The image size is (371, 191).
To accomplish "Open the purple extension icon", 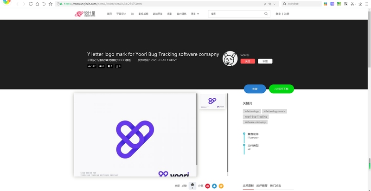I will point(332,4).
